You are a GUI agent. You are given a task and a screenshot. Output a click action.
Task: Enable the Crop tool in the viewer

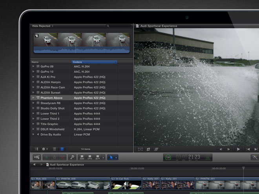point(148,149)
